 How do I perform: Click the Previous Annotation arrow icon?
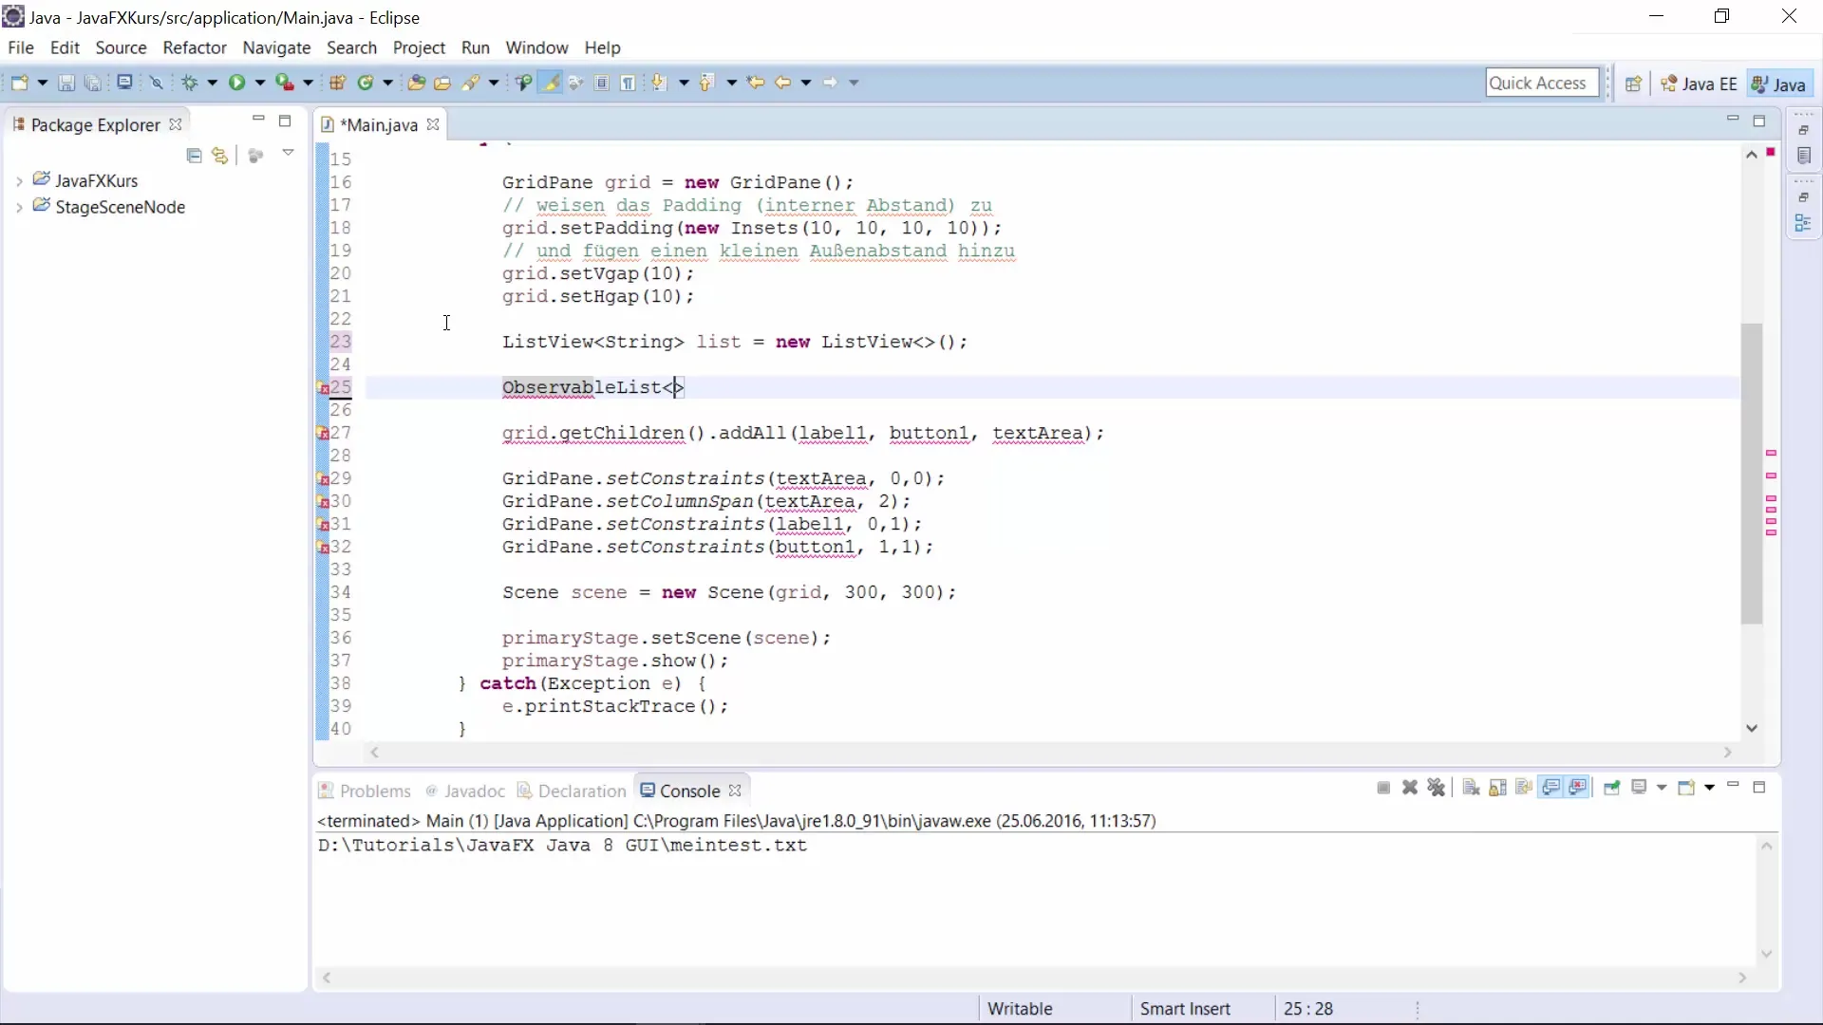pos(706,83)
